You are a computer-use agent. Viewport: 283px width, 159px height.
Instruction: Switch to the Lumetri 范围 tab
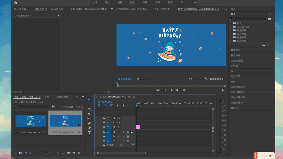(57, 9)
